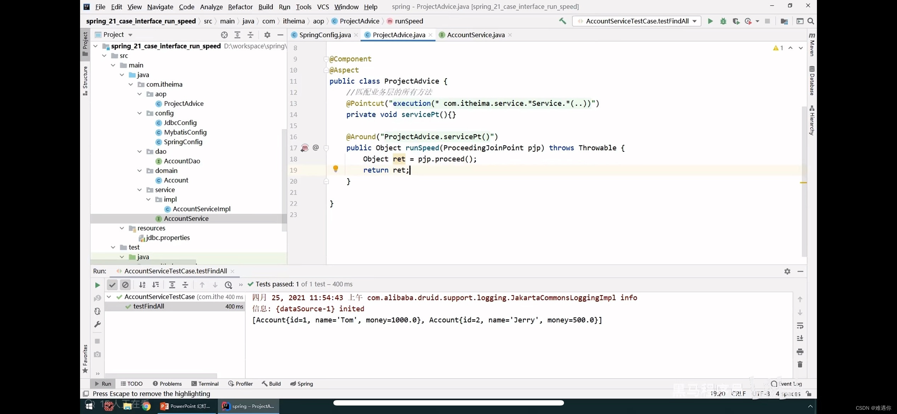Screen dimensions: 897x414
Task: Collapse the com.itheima package
Action: pyautogui.click(x=131, y=84)
